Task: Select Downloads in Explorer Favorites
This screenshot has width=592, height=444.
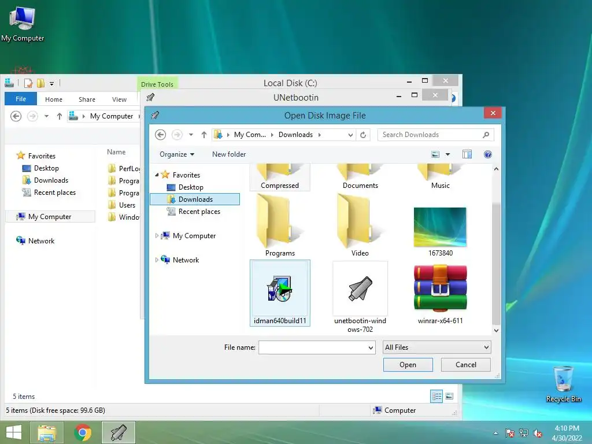Action: tap(46, 180)
